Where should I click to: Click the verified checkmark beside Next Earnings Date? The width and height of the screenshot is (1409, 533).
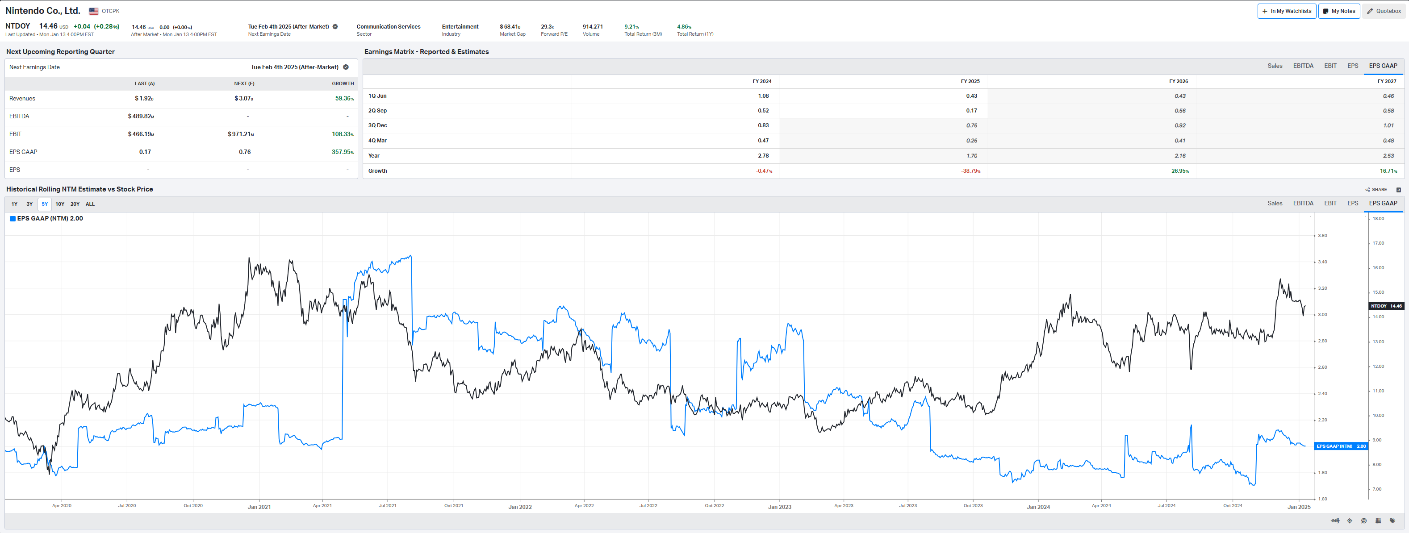[x=346, y=67]
